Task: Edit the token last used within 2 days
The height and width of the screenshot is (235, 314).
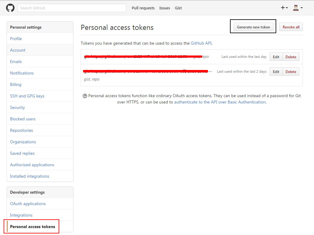Action: click(276, 71)
